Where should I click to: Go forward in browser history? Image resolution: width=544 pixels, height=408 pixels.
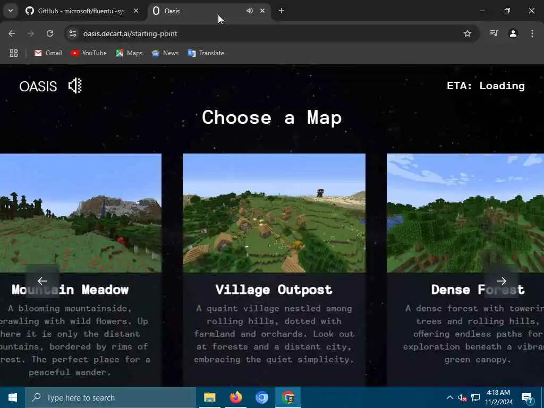pyautogui.click(x=31, y=33)
